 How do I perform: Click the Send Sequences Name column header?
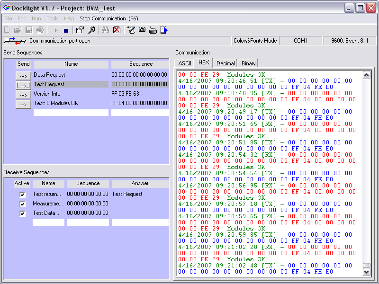pyautogui.click(x=71, y=64)
